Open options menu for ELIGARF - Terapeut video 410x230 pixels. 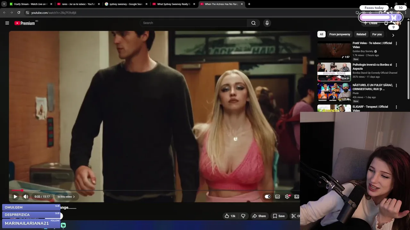pos(396,107)
